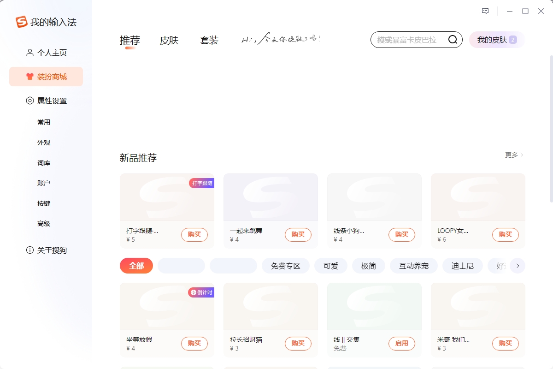Click the vertical scrollbar thumb
The image size is (553, 369).
click(x=551, y=128)
